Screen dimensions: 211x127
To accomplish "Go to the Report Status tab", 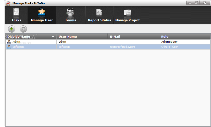I will 100,15.
